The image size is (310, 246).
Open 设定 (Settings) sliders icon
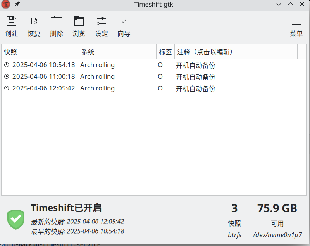coord(102,21)
